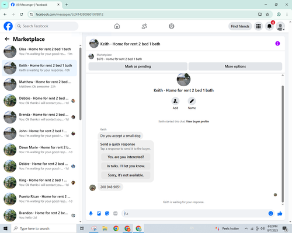Screen dimensions: 292x233
Task: Open Task View on taskbar
Action: [82, 228]
